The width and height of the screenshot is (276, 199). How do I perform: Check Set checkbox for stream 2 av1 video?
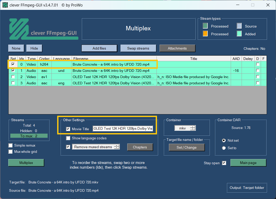pyautogui.click(x=13, y=77)
